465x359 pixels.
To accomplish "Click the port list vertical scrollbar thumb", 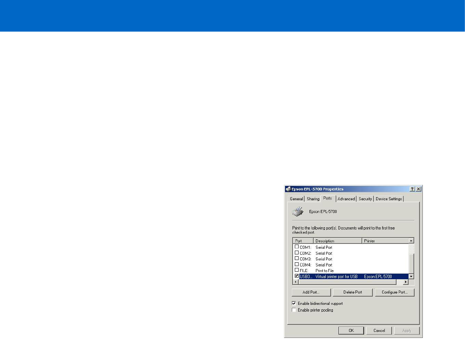I will (x=411, y=264).
